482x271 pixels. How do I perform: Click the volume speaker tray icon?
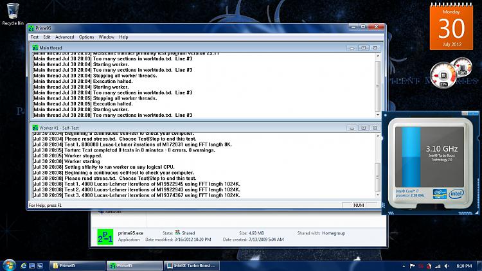point(447,266)
